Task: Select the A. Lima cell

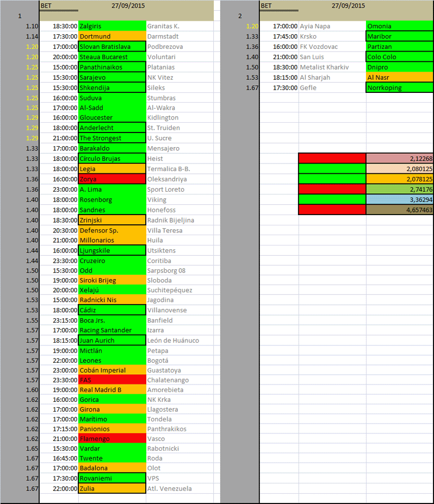Action: (112, 190)
